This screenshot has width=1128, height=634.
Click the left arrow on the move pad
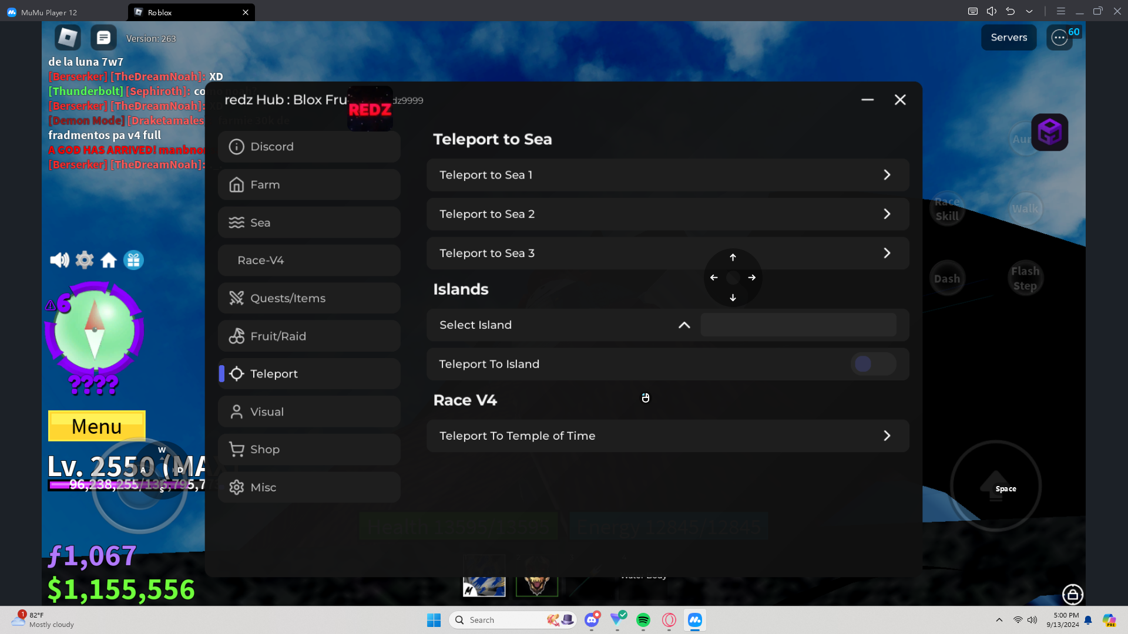(714, 278)
